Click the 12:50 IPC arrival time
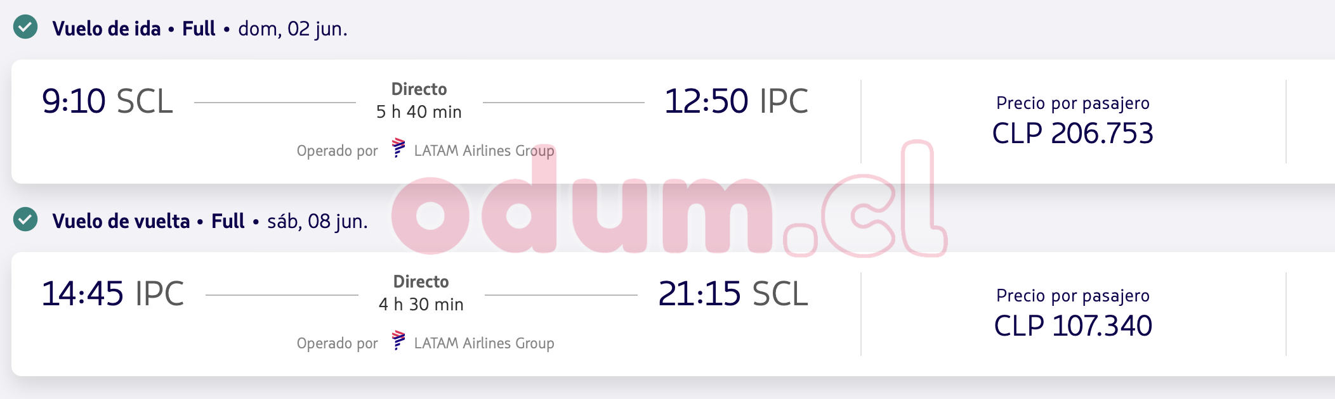Image resolution: width=1335 pixels, height=399 pixels. click(735, 101)
